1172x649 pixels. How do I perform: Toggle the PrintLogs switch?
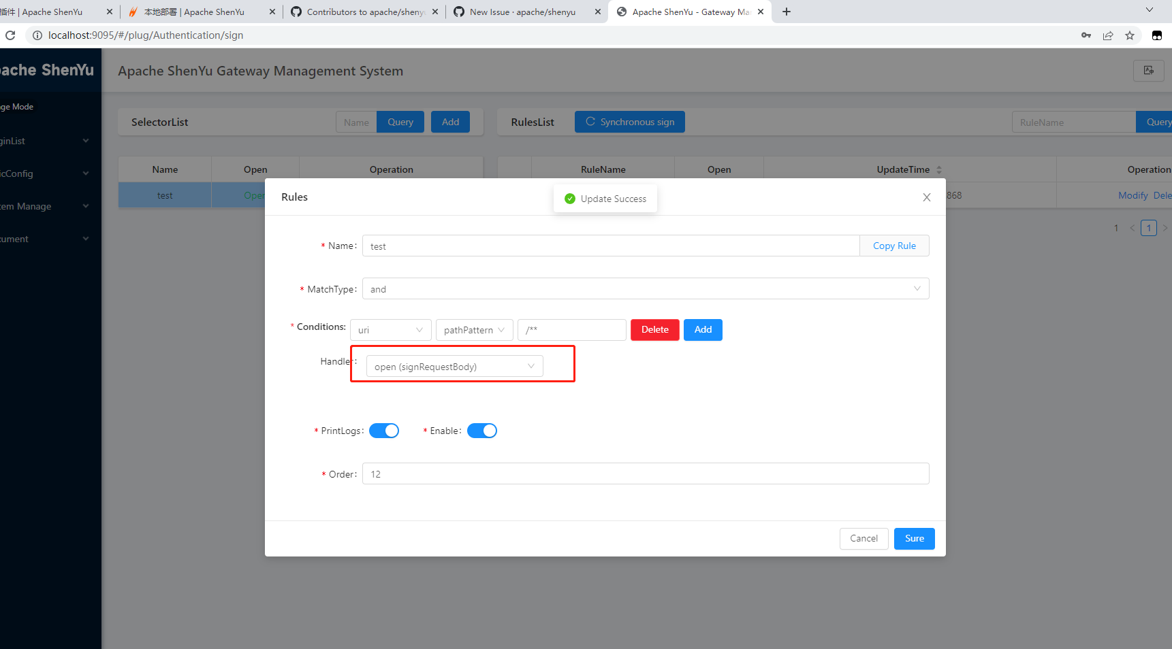tap(384, 431)
